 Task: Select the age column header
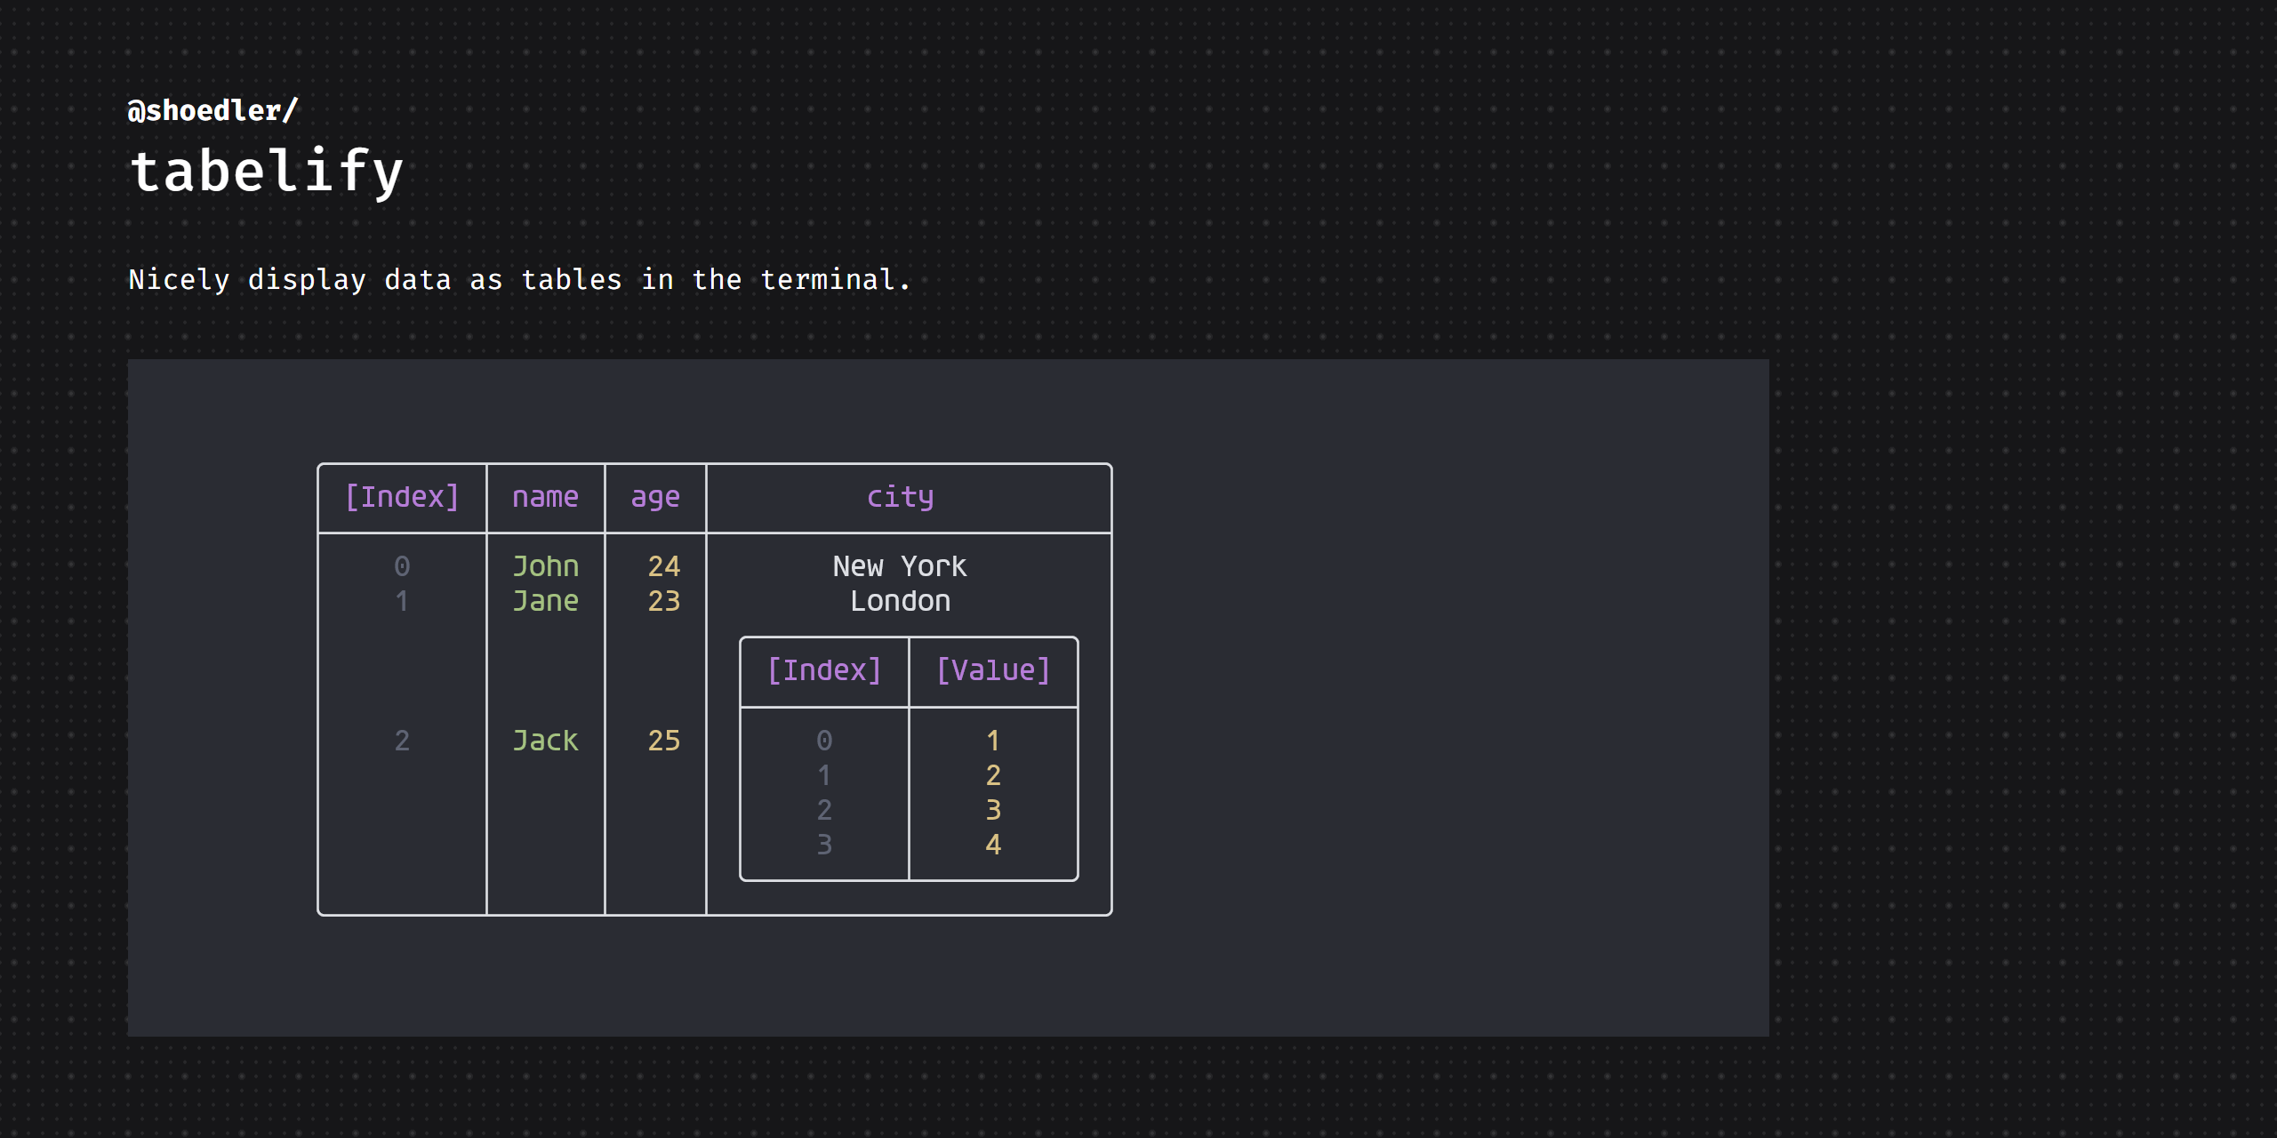click(x=654, y=496)
